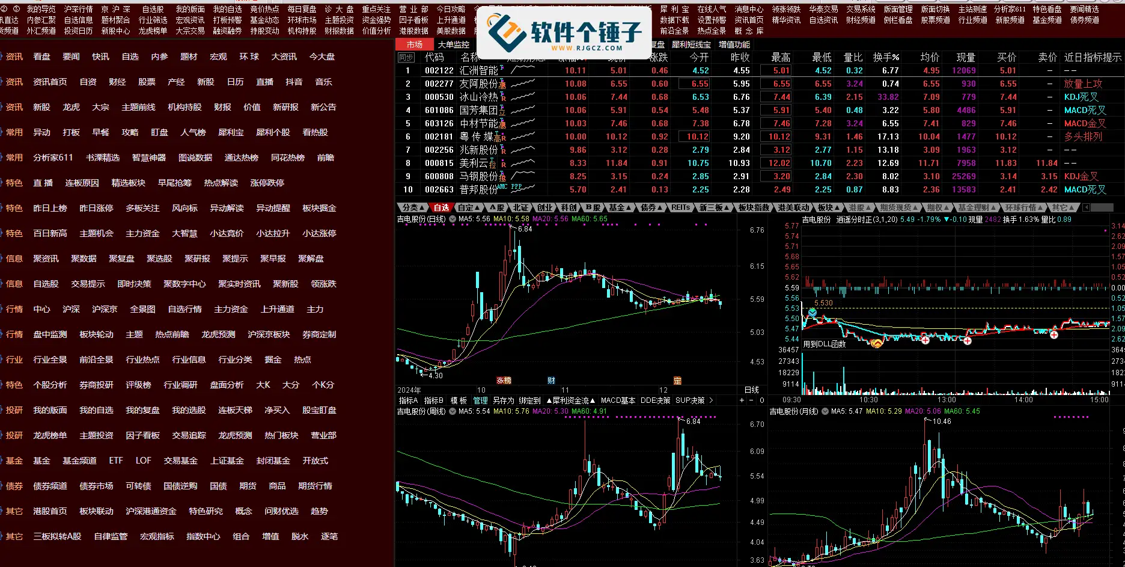Expand the 环球行情 tab dropdown

pos(1024,207)
